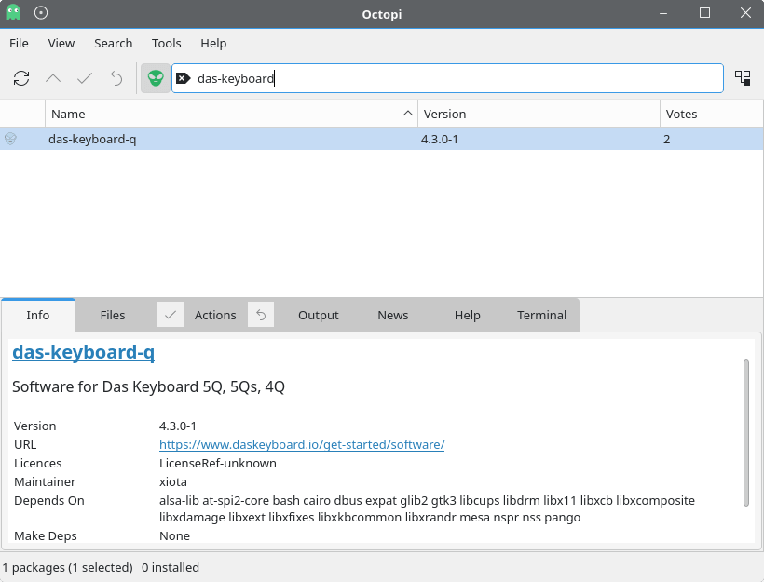
Task: Click the version cell 4.3.0-1 in the list
Action: click(440, 140)
